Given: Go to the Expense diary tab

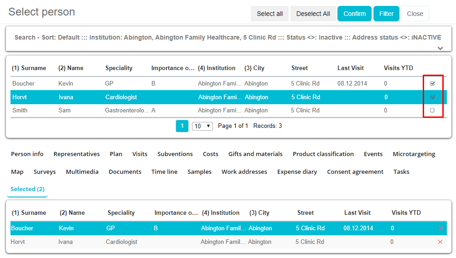Looking at the screenshot, I should click(297, 172).
